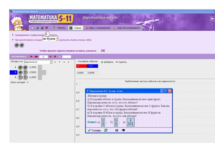Click the green refresh icon in exercise window
The image size is (215, 152).
106,130
